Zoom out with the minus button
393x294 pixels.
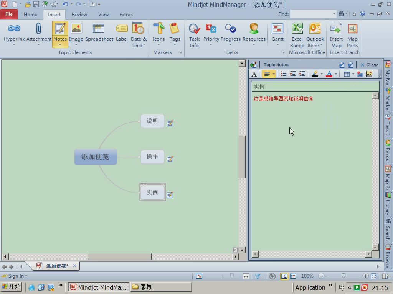tap(321, 276)
